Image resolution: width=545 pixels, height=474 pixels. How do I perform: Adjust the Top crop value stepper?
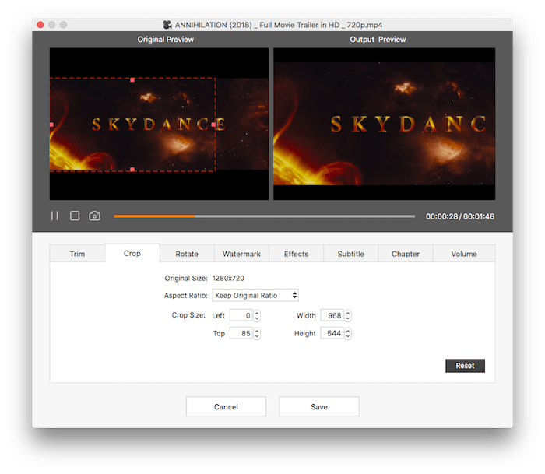(257, 333)
